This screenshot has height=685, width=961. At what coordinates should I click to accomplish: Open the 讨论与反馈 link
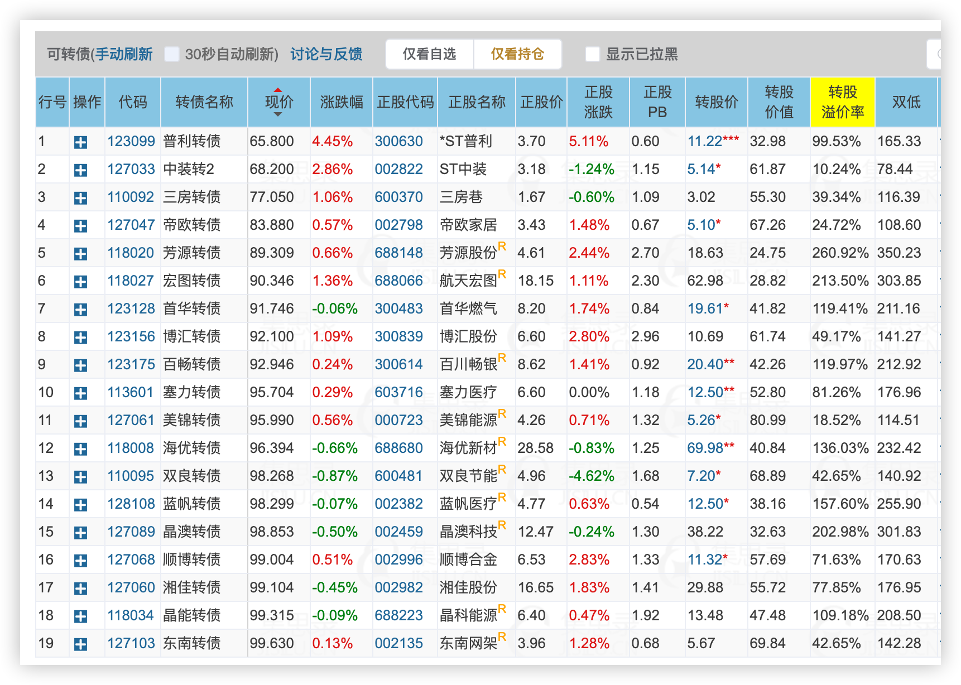pyautogui.click(x=326, y=54)
